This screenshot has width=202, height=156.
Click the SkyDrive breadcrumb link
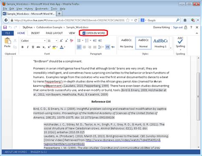point(28,27)
